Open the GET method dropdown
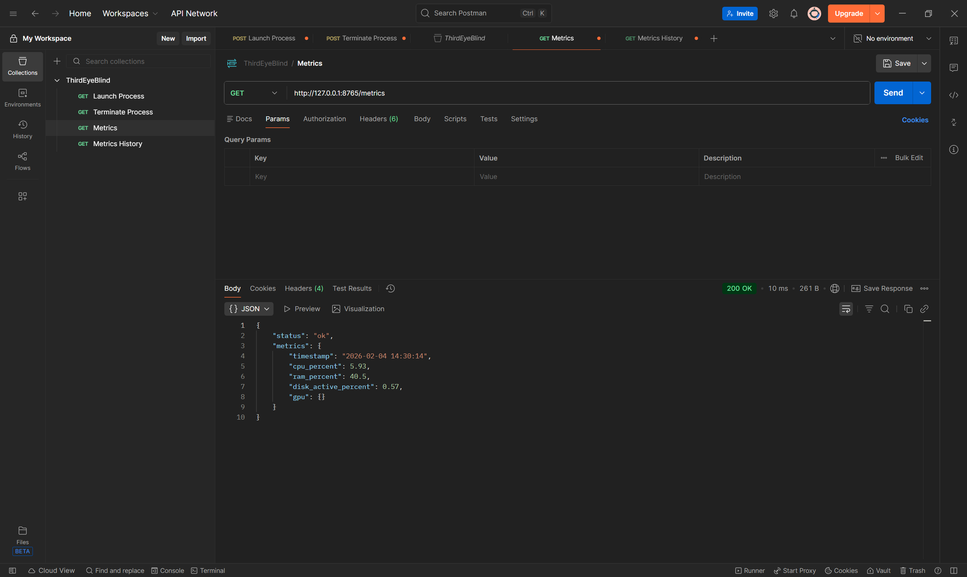The height and width of the screenshot is (577, 967). pyautogui.click(x=254, y=93)
